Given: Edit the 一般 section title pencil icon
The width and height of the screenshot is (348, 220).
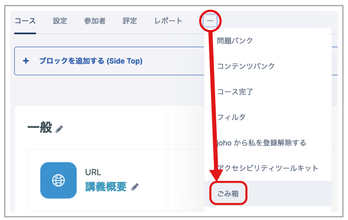Looking at the screenshot, I should [x=59, y=129].
